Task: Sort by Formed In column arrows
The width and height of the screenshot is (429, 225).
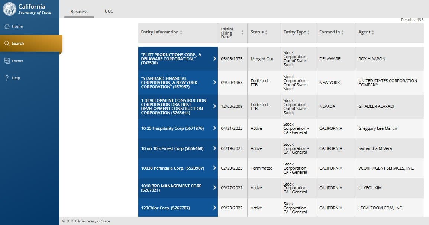Action: tap(342, 32)
